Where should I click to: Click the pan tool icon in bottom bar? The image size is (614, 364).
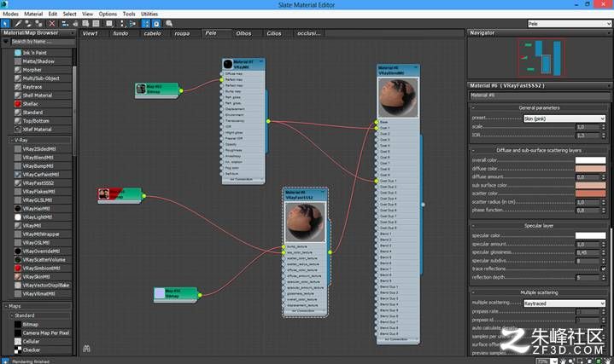[563, 361]
